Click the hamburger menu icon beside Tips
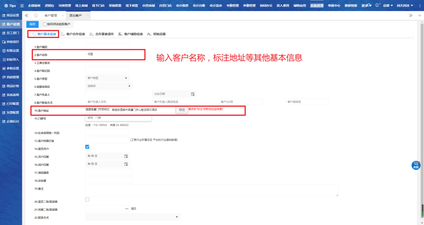Image resolution: width=424 pixels, height=225 pixels. [x=22, y=6]
